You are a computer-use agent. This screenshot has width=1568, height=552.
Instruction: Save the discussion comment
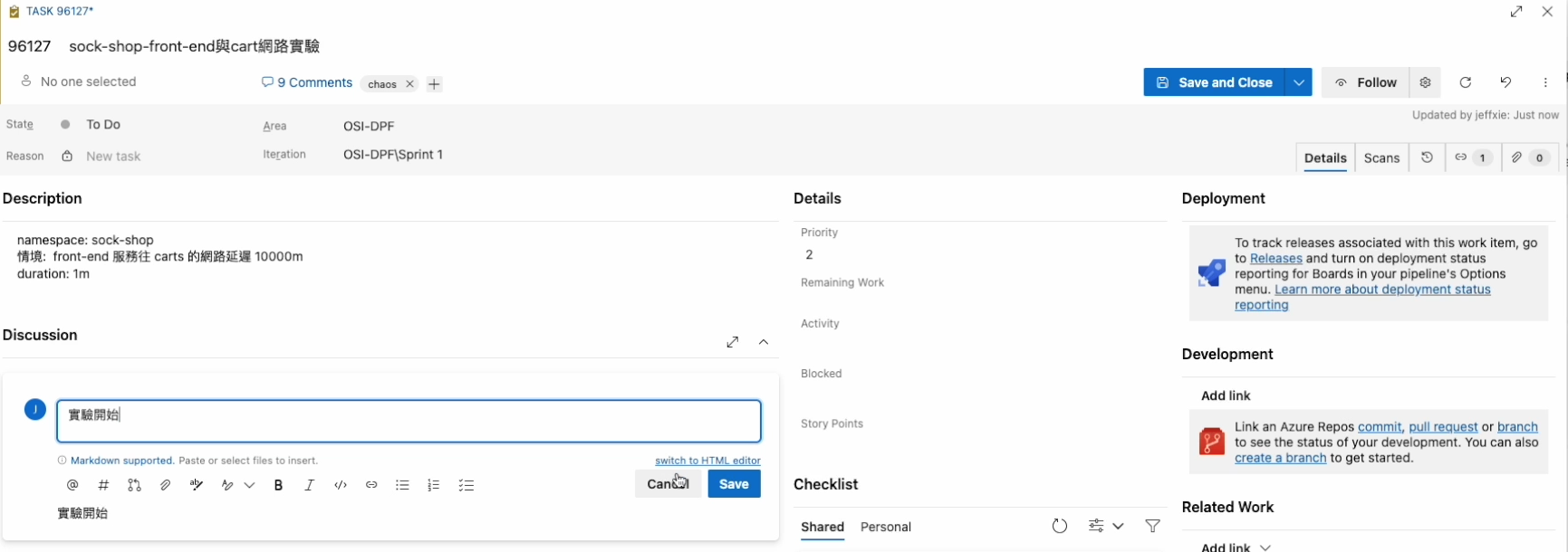click(x=733, y=484)
